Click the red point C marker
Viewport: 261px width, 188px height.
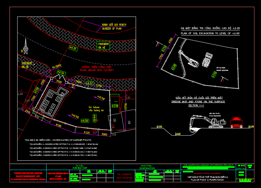coord(112,88)
